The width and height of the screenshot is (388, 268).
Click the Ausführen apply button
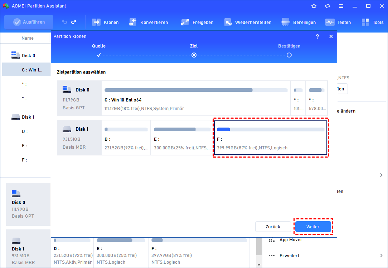tap(29, 22)
